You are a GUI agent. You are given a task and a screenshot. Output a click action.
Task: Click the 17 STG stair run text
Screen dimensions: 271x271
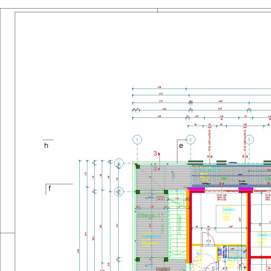[x=179, y=225]
